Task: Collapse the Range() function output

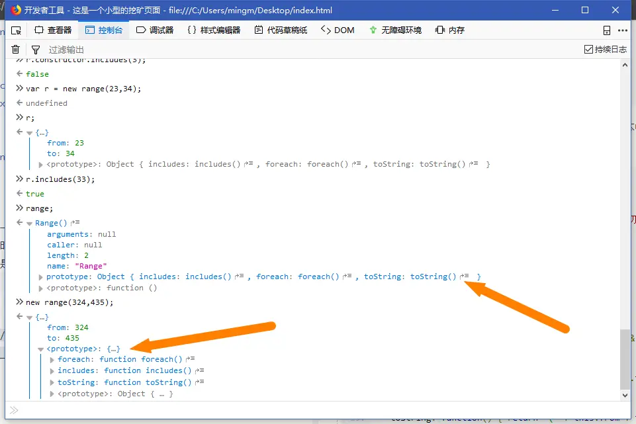Action: tap(29, 224)
